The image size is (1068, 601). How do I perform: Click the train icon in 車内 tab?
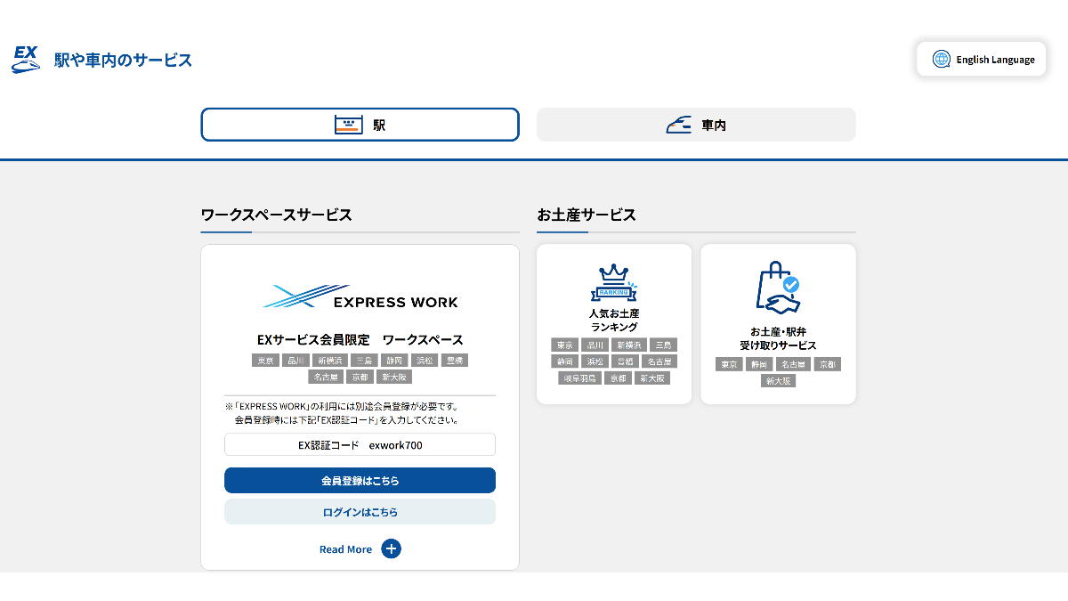679,125
